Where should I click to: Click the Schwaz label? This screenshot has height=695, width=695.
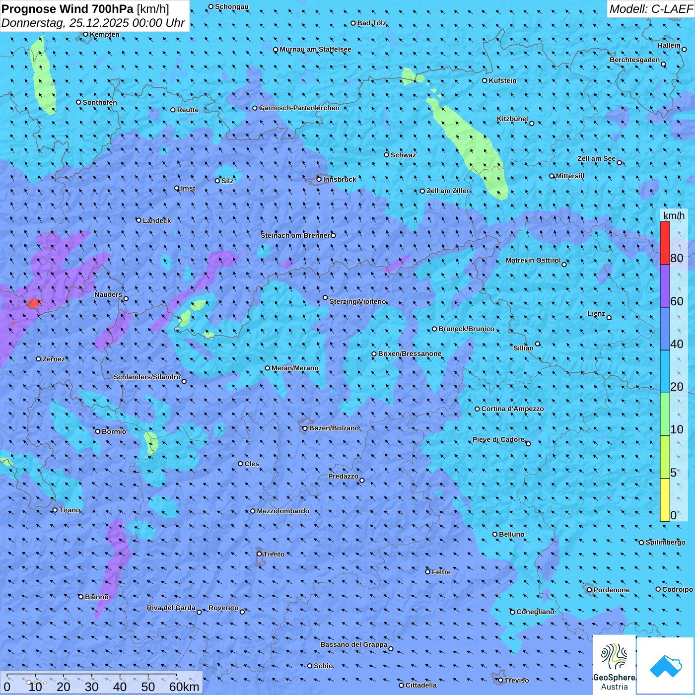pyautogui.click(x=404, y=155)
